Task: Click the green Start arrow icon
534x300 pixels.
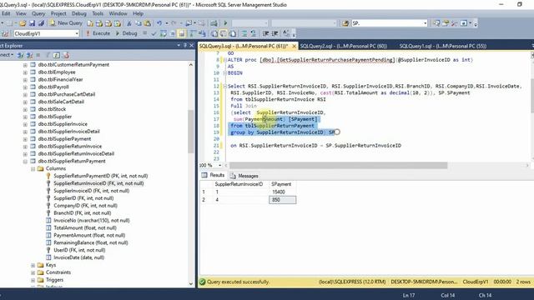Action: tap(225, 23)
